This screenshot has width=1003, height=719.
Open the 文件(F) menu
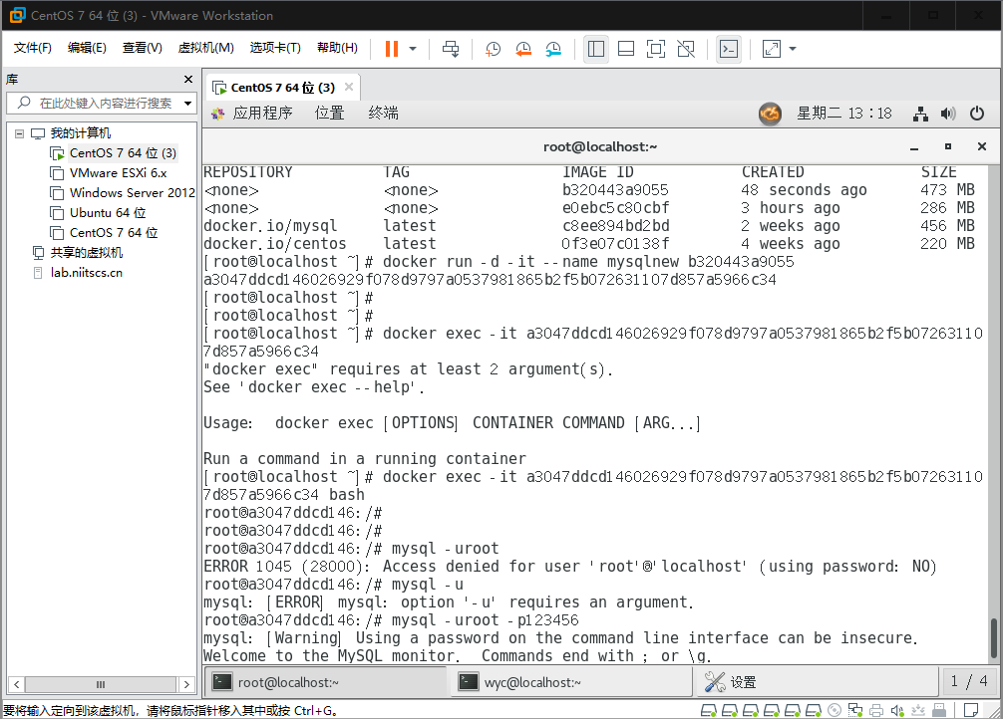[33, 48]
